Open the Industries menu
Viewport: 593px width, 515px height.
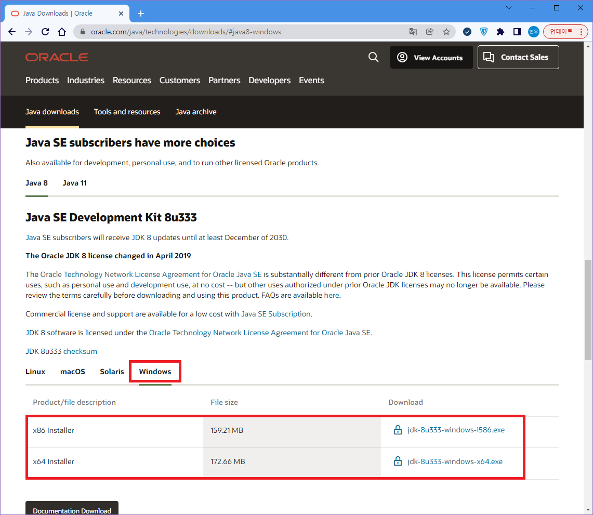click(x=86, y=81)
